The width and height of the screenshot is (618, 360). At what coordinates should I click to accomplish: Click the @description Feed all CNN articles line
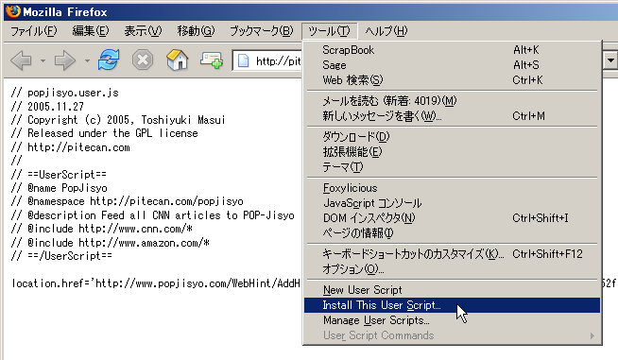(153, 215)
